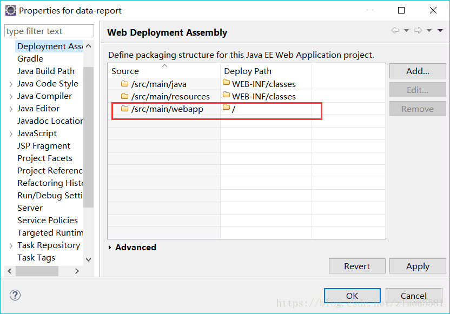Click the /src/main/webapp folder icon
The height and width of the screenshot is (314, 450).
[x=124, y=109]
